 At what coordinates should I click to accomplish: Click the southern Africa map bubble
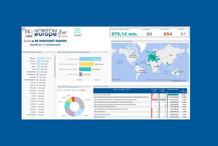pyautogui.click(x=155, y=73)
